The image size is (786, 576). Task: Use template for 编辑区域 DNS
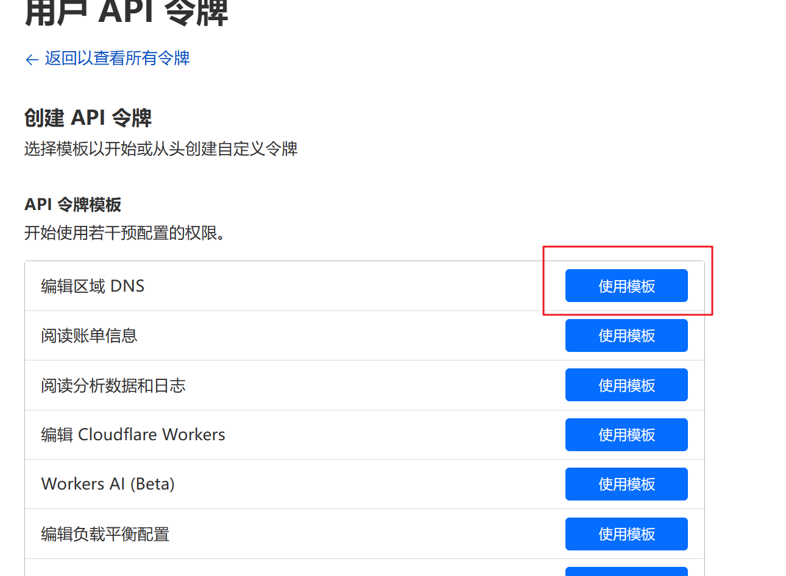[626, 286]
